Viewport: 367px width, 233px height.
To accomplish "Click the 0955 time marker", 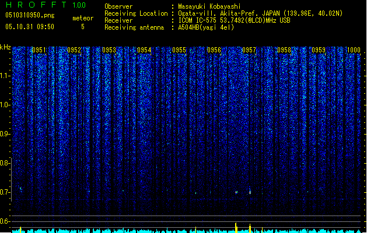I will click(179, 50).
